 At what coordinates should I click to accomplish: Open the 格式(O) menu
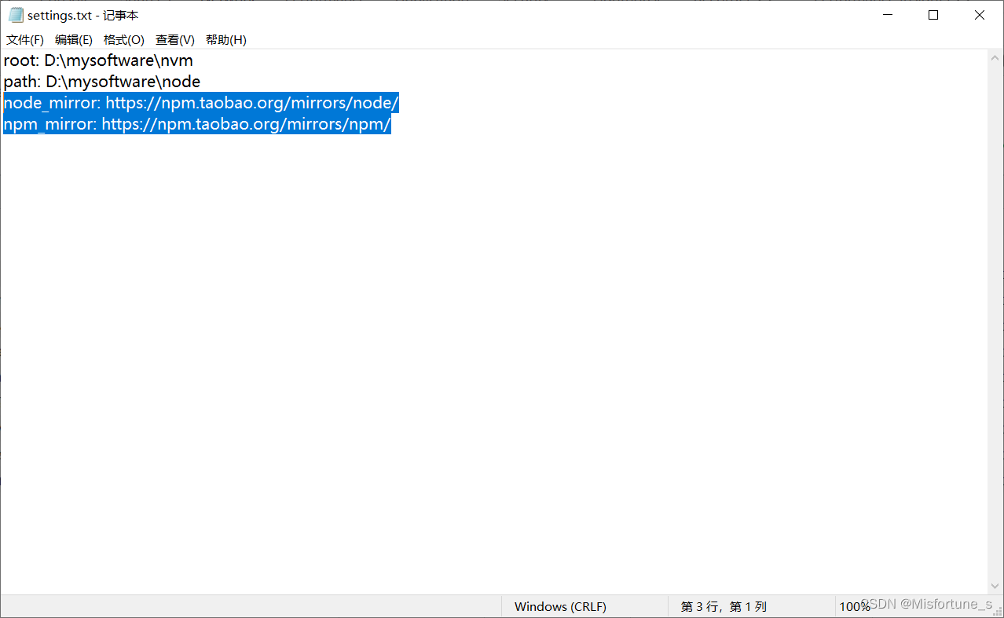pyautogui.click(x=123, y=39)
